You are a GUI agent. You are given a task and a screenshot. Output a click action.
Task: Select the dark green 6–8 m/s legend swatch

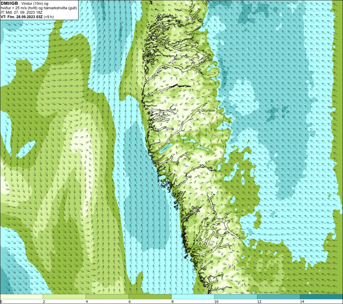[x=150, y=296]
